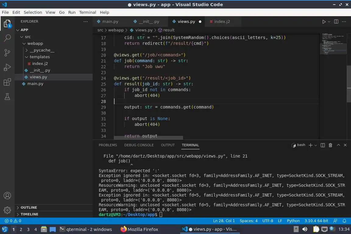Maximize the panel size with caret icon
Viewport: 351px width, 234px height.
click(339, 145)
